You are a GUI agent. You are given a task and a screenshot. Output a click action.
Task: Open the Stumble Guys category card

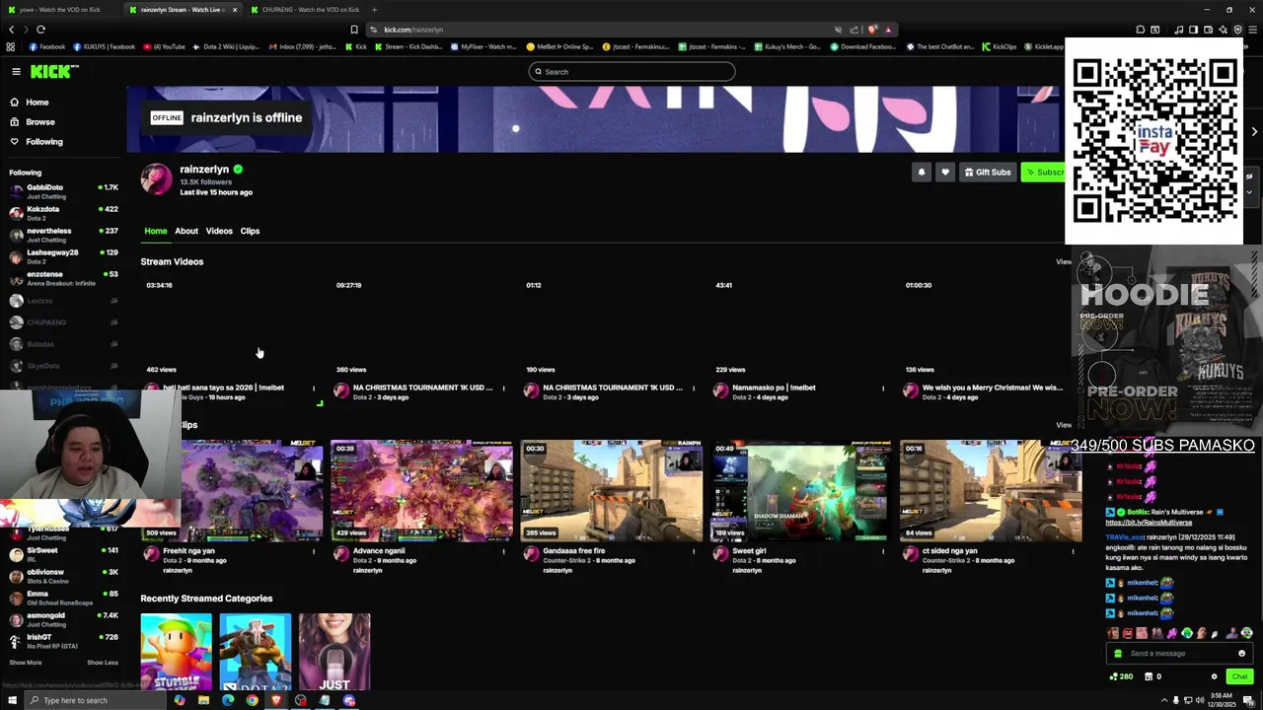click(x=176, y=652)
